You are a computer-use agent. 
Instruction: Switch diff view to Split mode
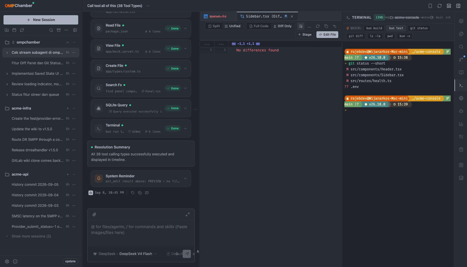coord(214,26)
